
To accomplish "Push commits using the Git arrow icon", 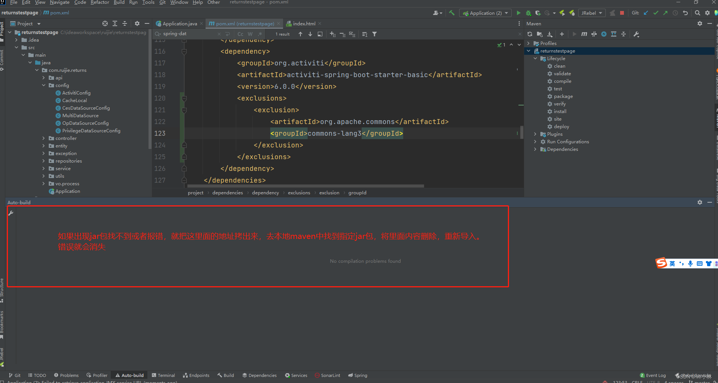I will (x=665, y=12).
